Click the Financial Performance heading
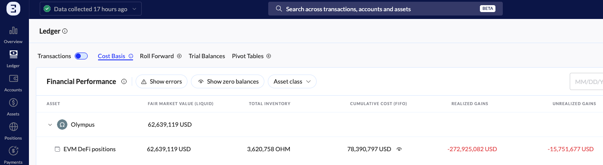603x165 pixels. click(x=81, y=81)
